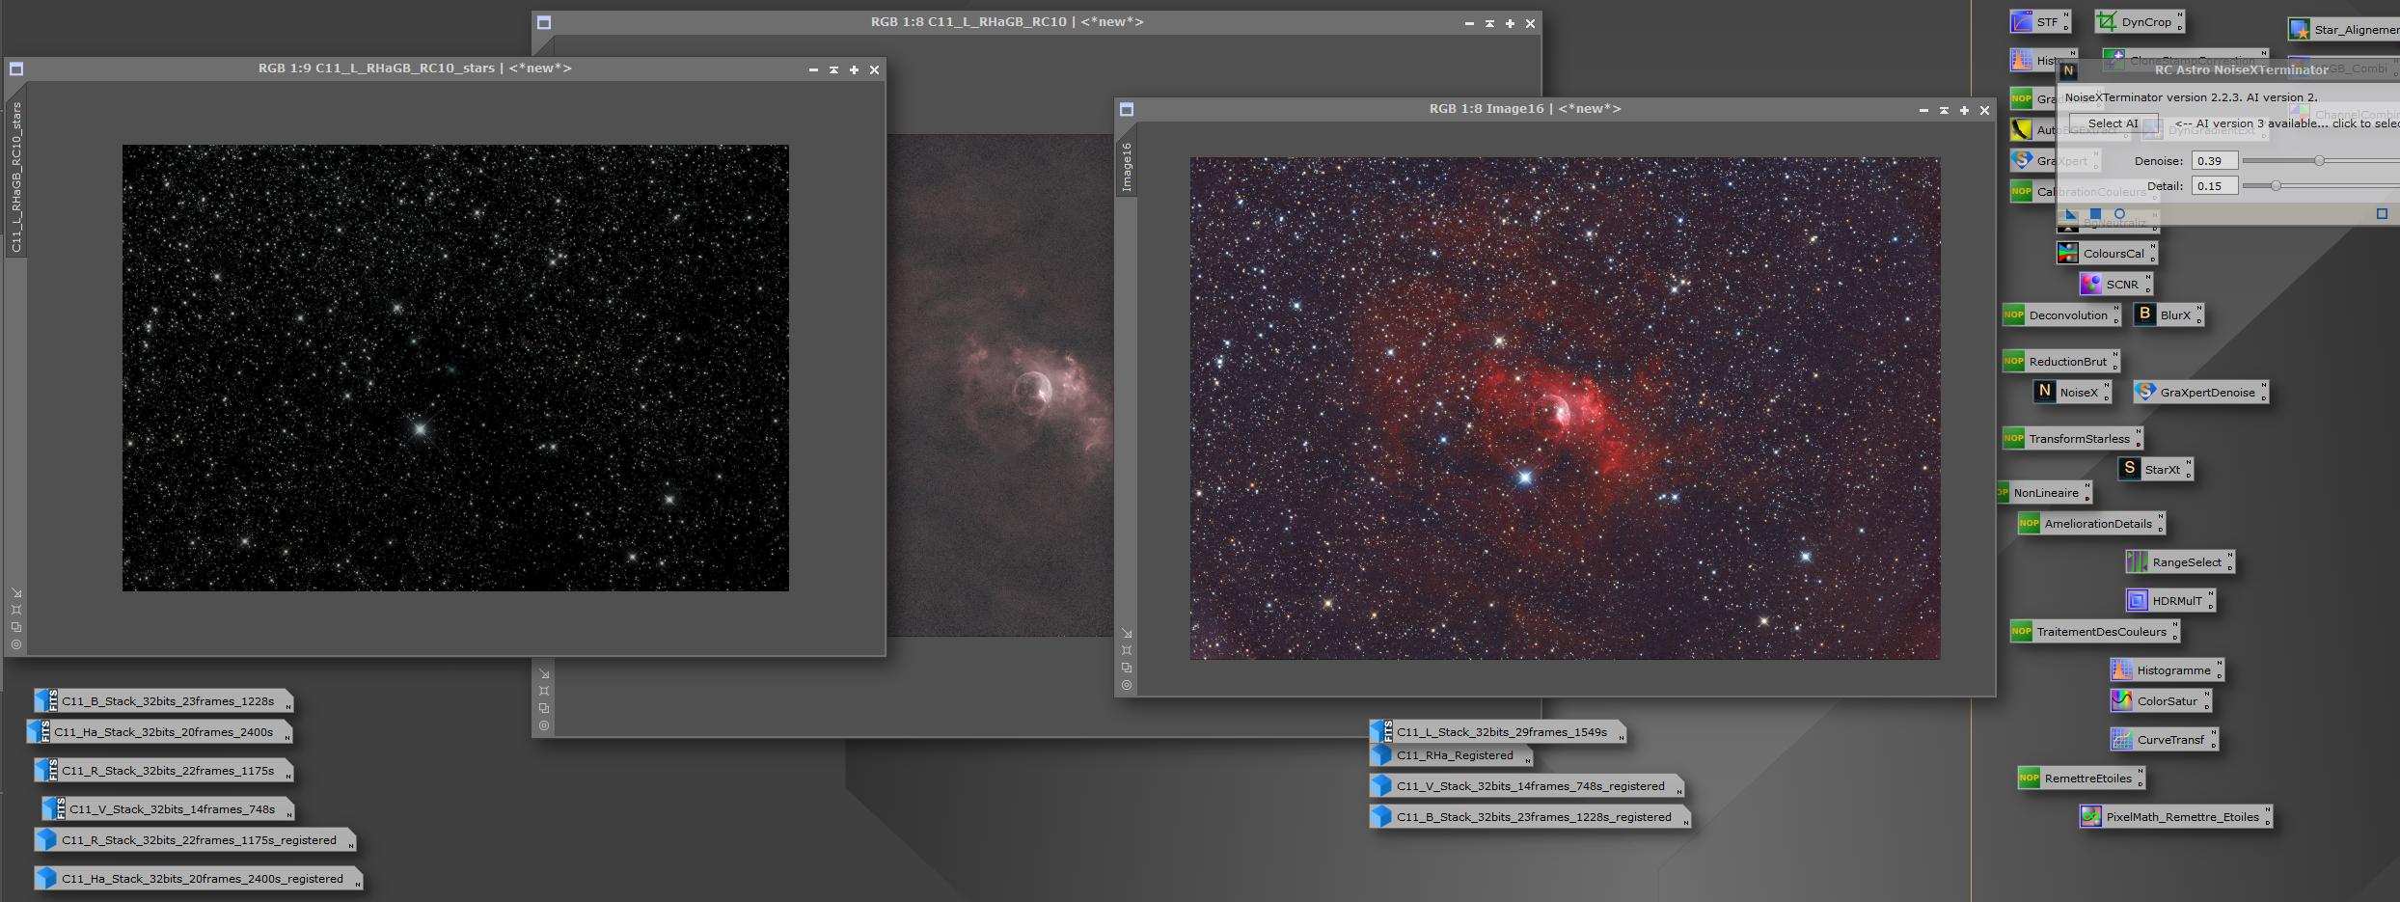Screen dimensions: 2400x902
Task: Select the RangeSelect process icon
Action: coord(2179,562)
